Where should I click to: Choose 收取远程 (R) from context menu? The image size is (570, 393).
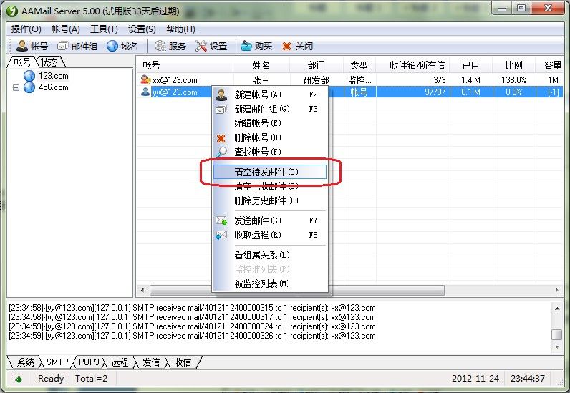(x=270, y=235)
